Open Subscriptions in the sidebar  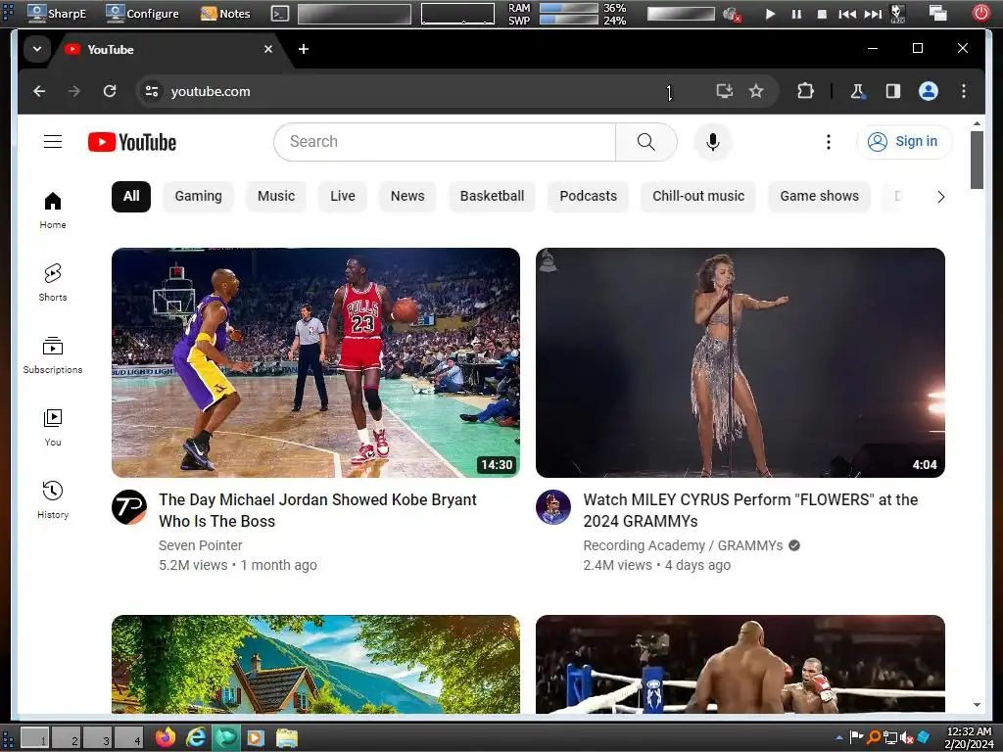53,354
